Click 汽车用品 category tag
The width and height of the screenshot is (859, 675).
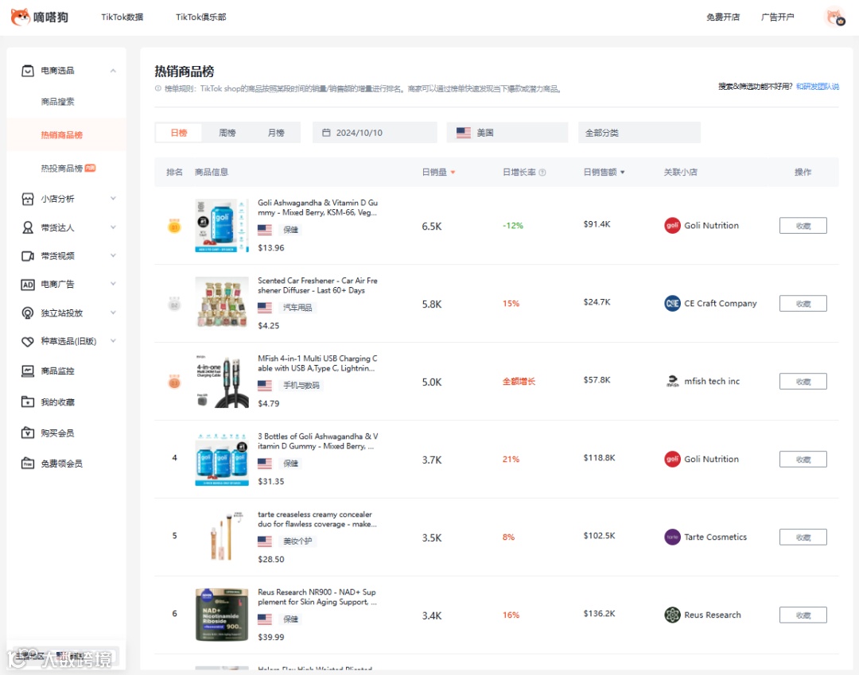coord(297,308)
